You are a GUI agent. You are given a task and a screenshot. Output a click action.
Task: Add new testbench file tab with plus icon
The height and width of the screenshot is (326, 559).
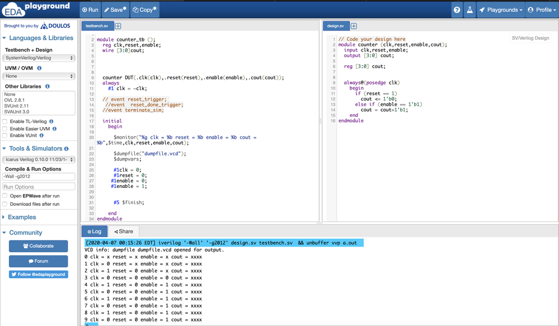pyautogui.click(x=118, y=26)
